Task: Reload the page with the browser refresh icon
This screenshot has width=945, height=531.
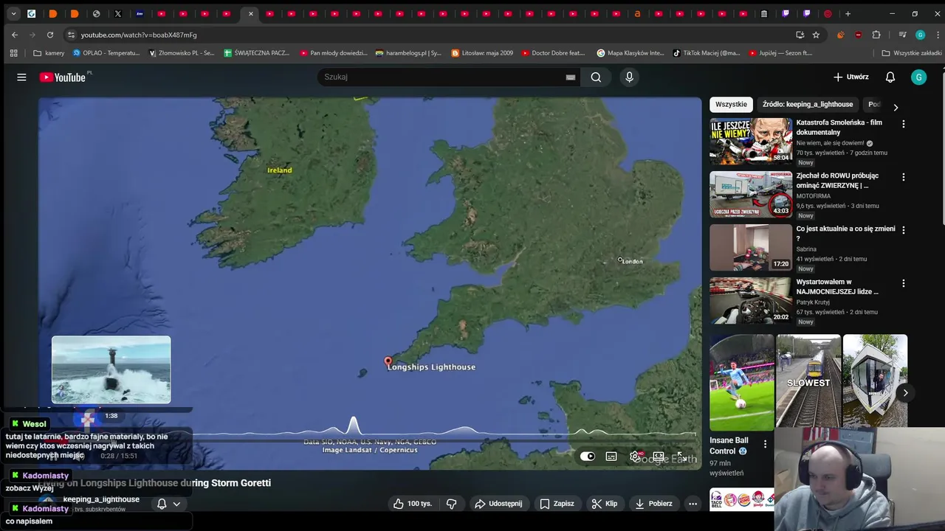Action: 50,35
